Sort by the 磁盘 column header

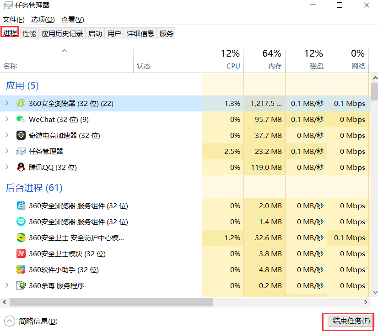coord(306,60)
